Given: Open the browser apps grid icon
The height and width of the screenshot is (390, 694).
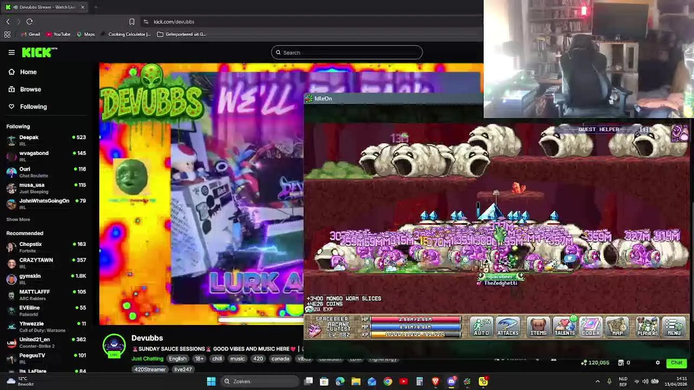Looking at the screenshot, I should [7, 34].
